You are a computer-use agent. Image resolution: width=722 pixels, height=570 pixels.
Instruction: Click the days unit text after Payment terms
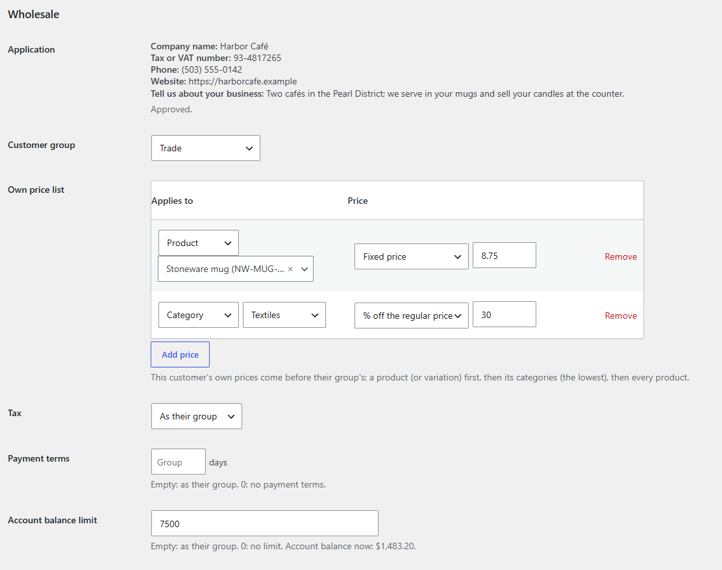(x=218, y=462)
